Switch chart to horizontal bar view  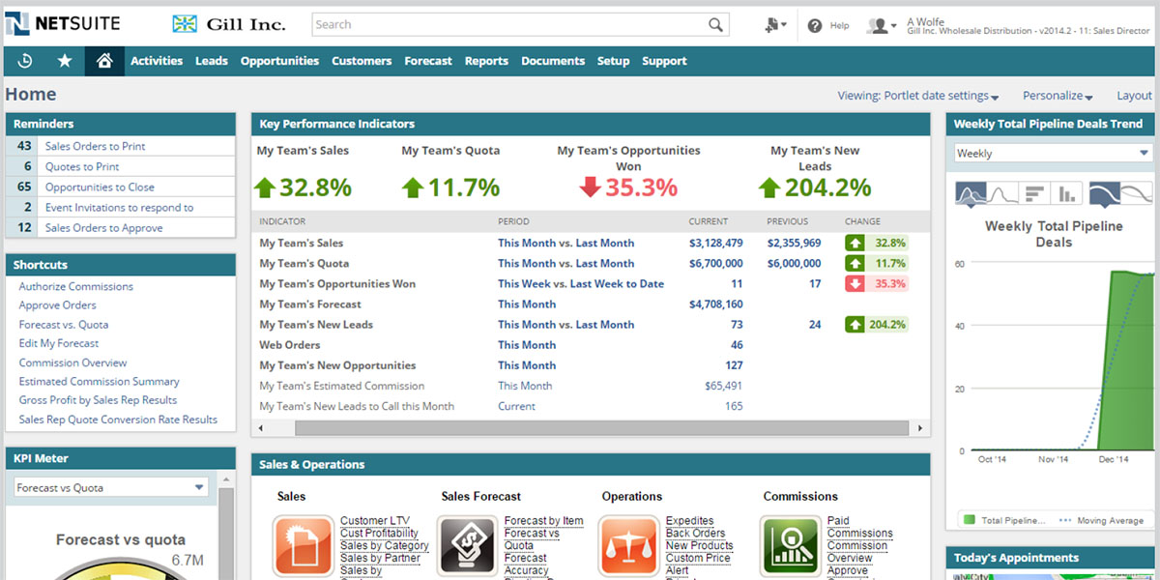point(1036,193)
